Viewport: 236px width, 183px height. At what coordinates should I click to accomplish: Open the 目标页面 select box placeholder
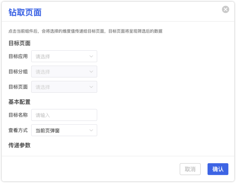[64, 87]
